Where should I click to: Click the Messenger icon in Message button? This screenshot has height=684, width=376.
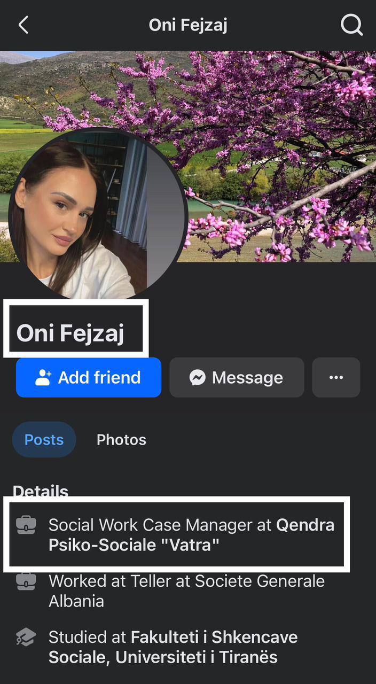pos(197,378)
